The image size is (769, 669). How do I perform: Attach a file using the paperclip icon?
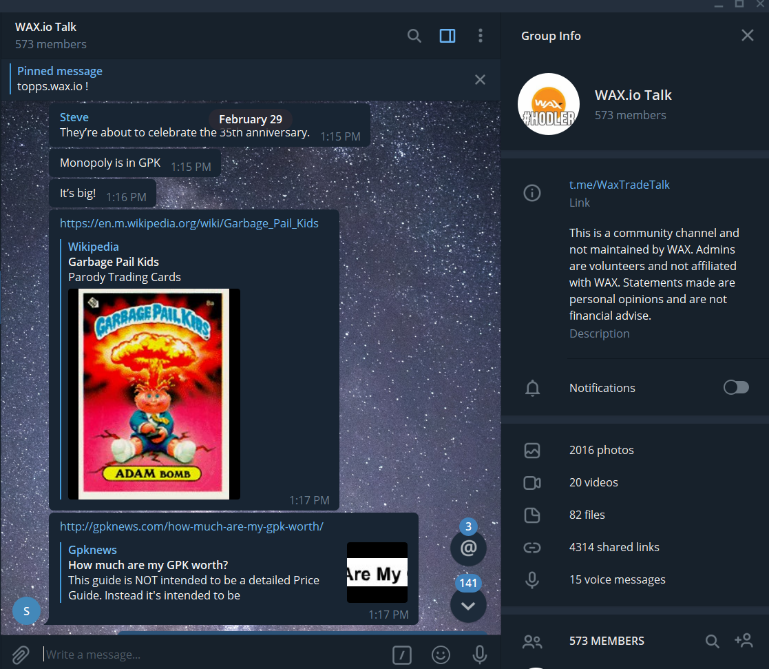20,655
